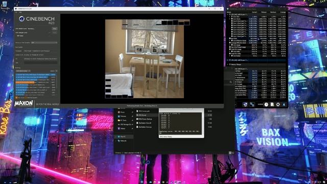The image size is (327, 184).
Task: Click the Recycle Bin desktop icon
Action: coord(5,4)
